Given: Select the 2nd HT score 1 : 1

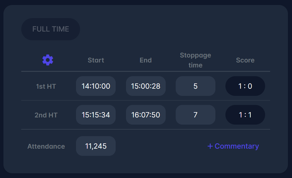Looking at the screenshot, I should click(x=245, y=115).
